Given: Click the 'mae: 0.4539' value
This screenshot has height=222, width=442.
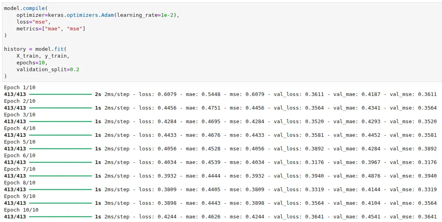Looking at the screenshot, I should pos(203,162).
